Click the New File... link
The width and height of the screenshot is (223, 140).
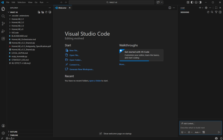point(74,50)
